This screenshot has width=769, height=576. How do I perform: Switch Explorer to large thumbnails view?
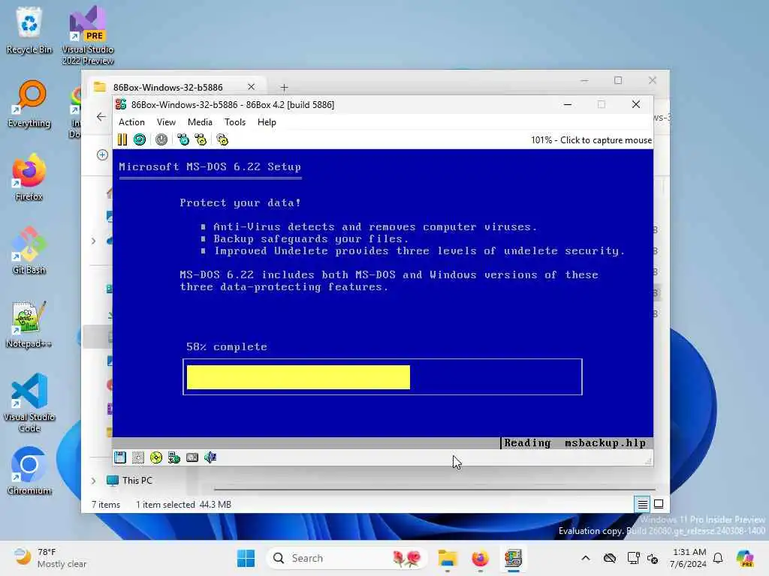point(659,504)
